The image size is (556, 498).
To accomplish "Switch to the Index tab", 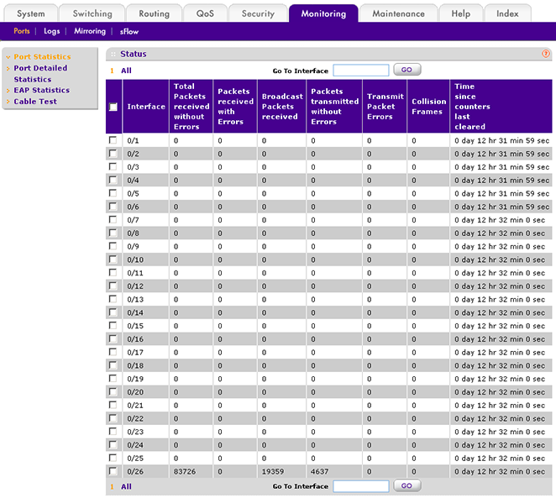I will (507, 13).
